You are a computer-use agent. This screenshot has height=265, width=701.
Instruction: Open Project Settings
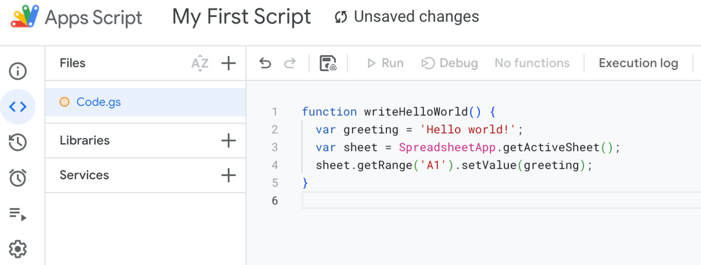[18, 249]
